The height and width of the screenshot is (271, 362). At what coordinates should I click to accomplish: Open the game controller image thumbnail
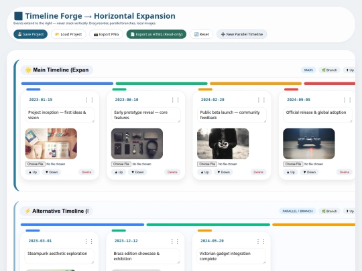pyautogui.click(x=309, y=144)
